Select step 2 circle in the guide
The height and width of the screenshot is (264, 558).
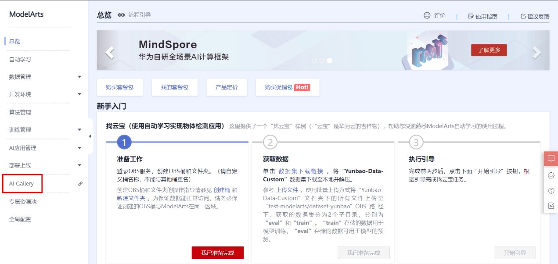[x=270, y=142]
